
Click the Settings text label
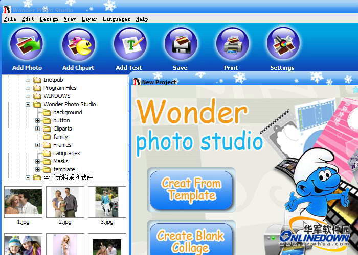[282, 68]
